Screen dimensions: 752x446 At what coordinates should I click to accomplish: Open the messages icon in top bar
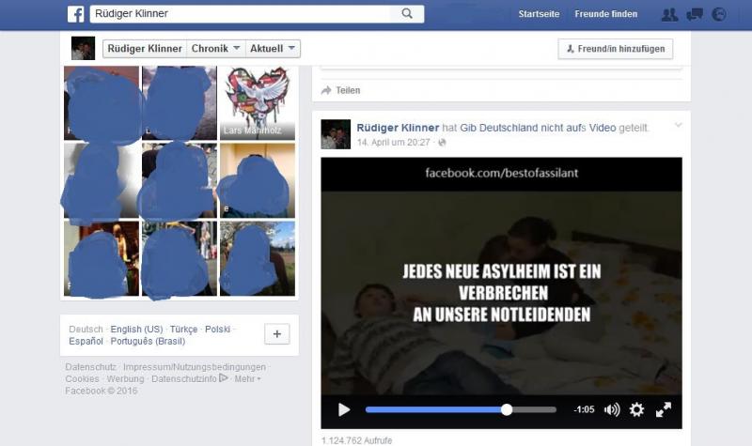695,14
